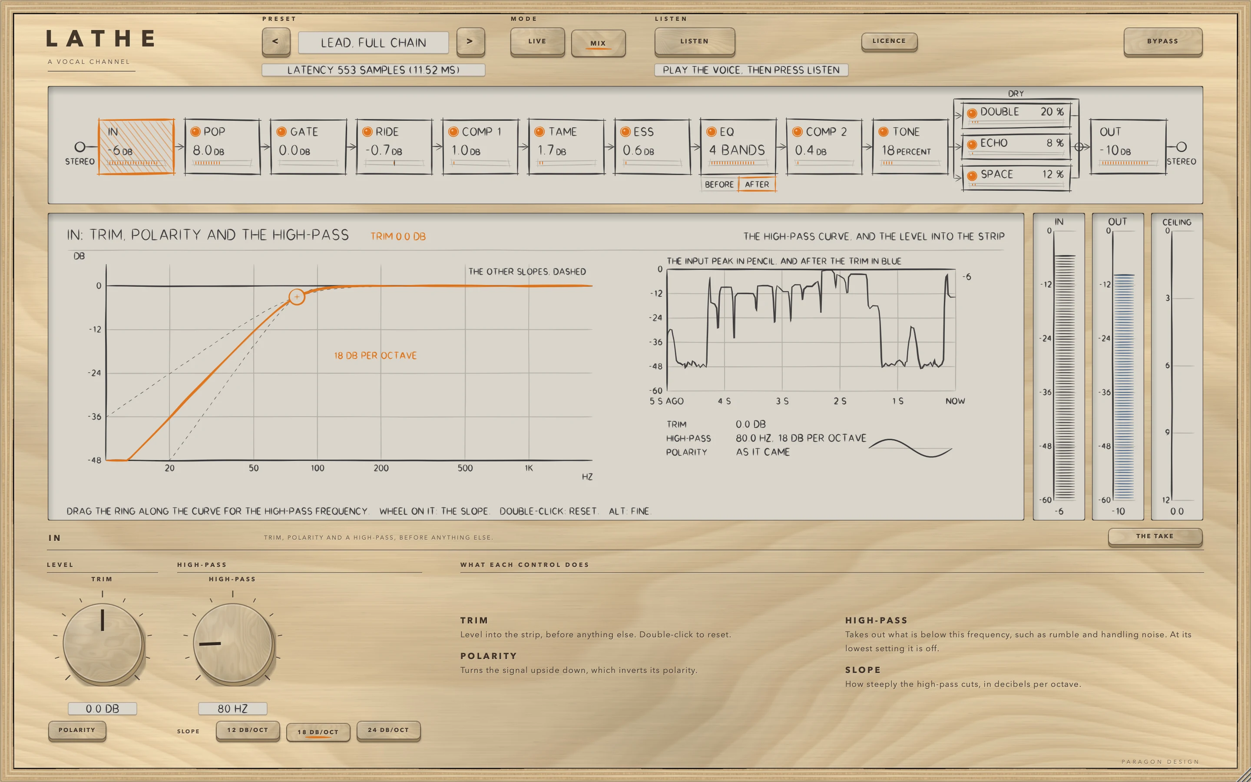Select the TONE 18 PERCENT value
This screenshot has height=782, width=1251.
point(906,150)
